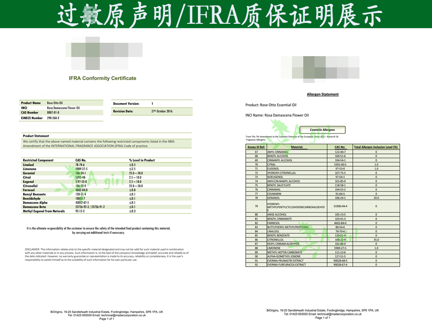Select "Methyl Eugenol from Naturals" row label
This screenshot has width=432, height=330.
pyautogui.click(x=44, y=211)
